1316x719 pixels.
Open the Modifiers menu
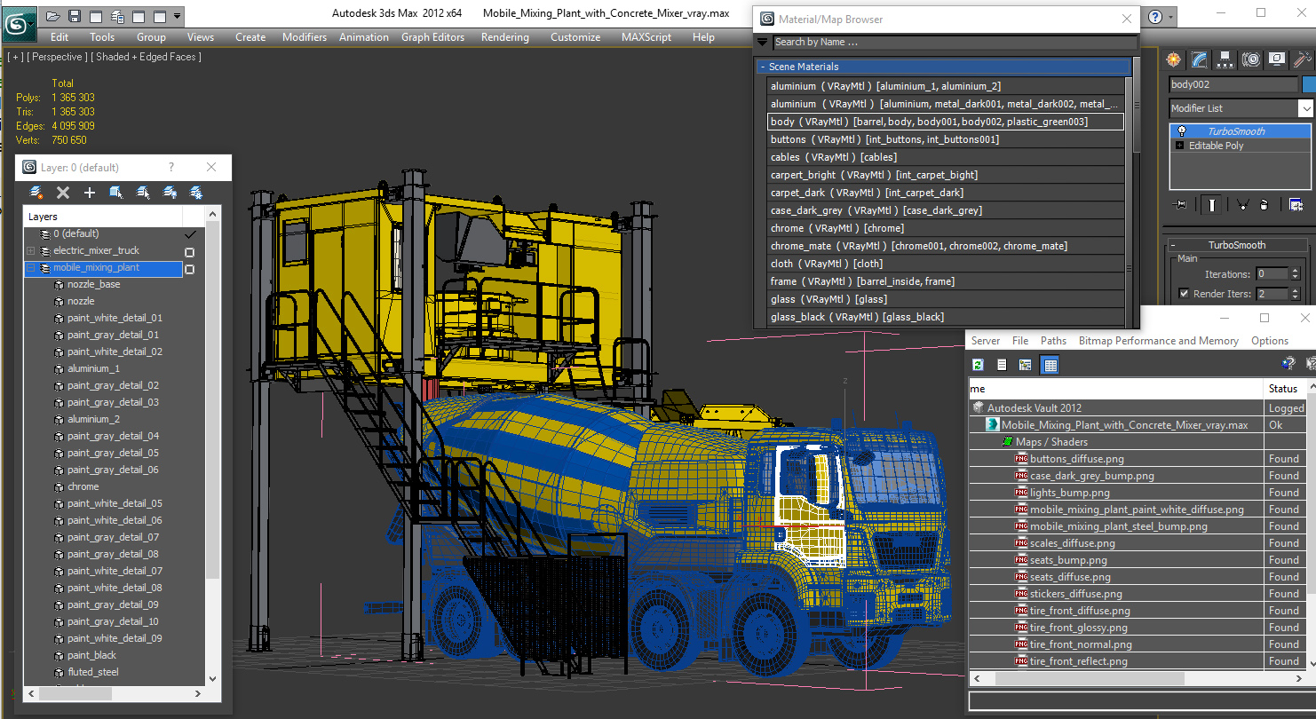[x=305, y=37]
